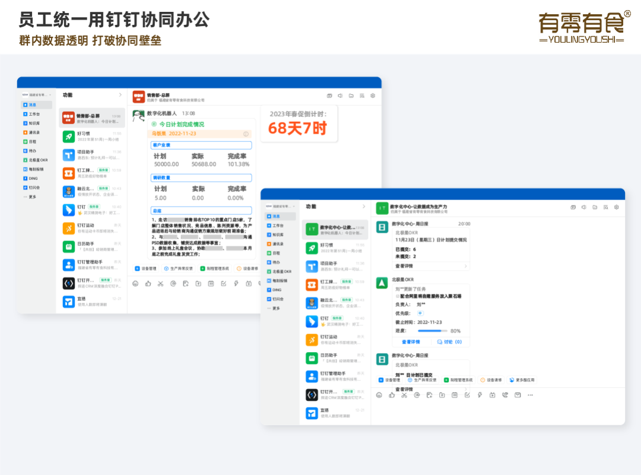Screen dimensions: 641x475
Task: Click blue 查看详情 link in OKR task card
Action: click(411, 341)
